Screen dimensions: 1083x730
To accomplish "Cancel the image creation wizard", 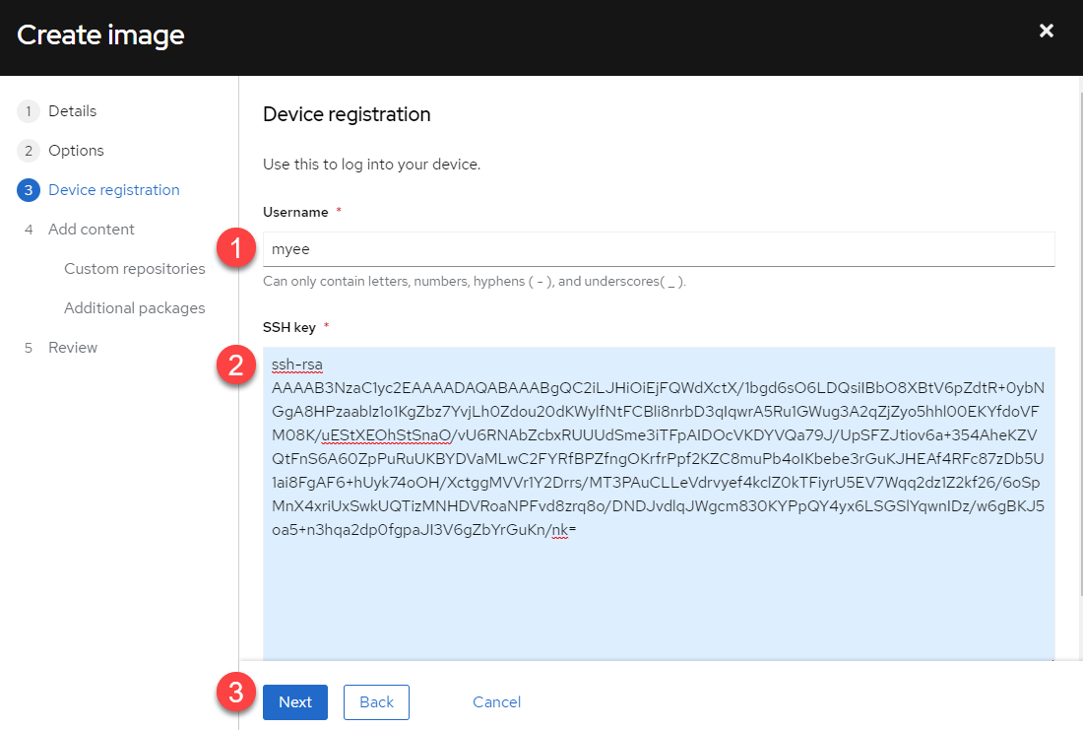I will coord(496,702).
